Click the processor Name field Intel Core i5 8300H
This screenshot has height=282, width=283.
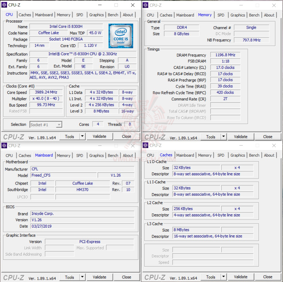pyautogui.click(x=66, y=26)
